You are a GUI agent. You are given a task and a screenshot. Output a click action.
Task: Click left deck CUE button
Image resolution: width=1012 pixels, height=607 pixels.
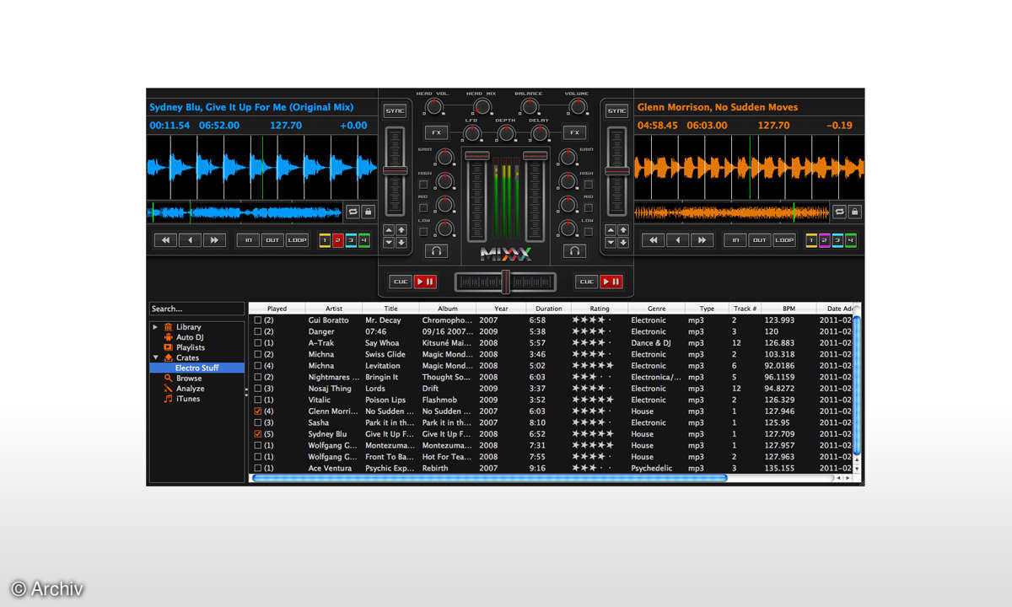coord(401,282)
